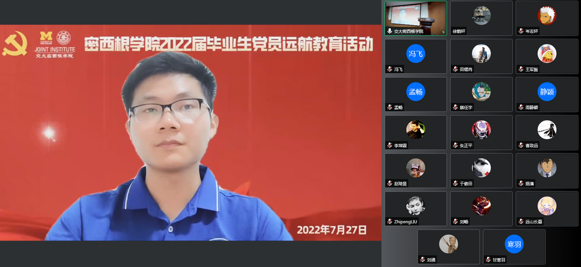This screenshot has width=581, height=267.
Task: Select the blue 寒羽 avatar circle
Action: coord(514,244)
